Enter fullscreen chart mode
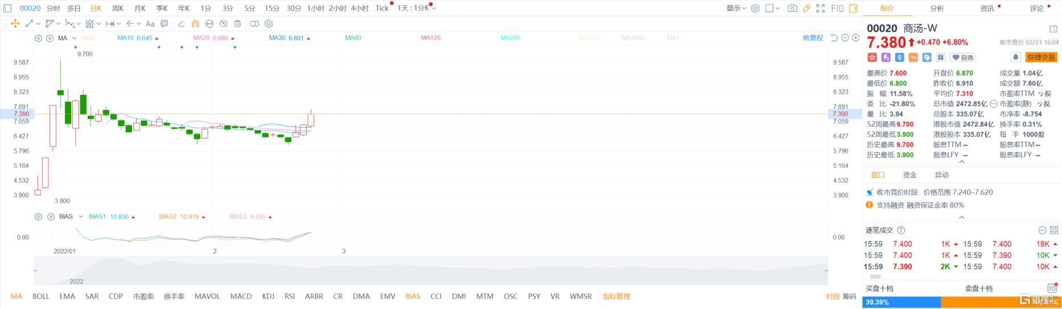Screen dimensions: 1062x309 [x=821, y=8]
